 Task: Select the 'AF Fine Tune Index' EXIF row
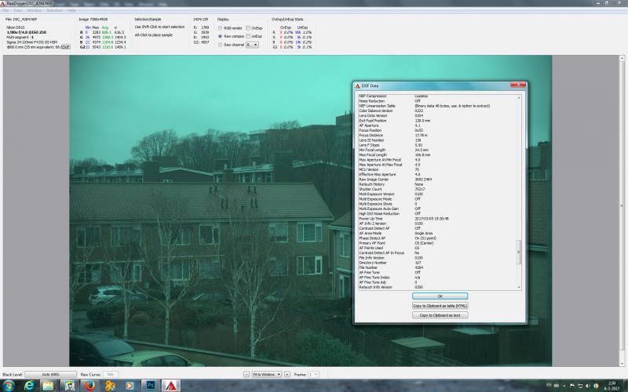click(437, 278)
